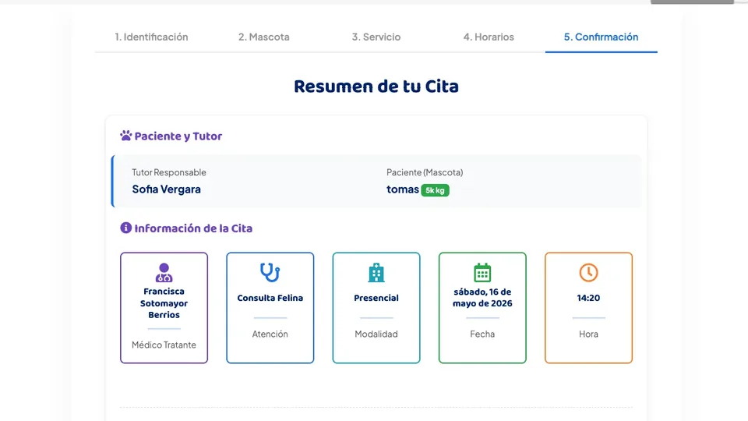Click the pet name tomas

pyautogui.click(x=403, y=189)
